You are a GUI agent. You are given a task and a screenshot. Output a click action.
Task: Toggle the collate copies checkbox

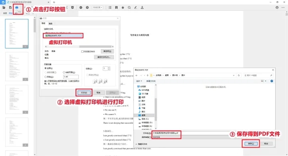[x=88, y=75]
